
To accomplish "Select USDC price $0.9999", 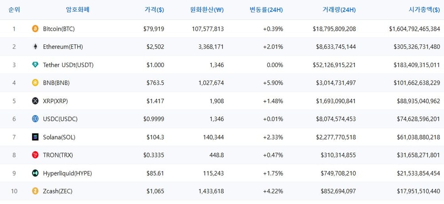I will pyautogui.click(x=154, y=119).
